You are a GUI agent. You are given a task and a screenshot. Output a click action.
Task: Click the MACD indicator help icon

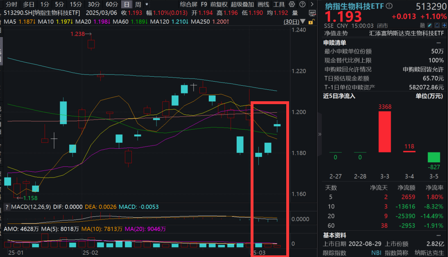click(7, 207)
